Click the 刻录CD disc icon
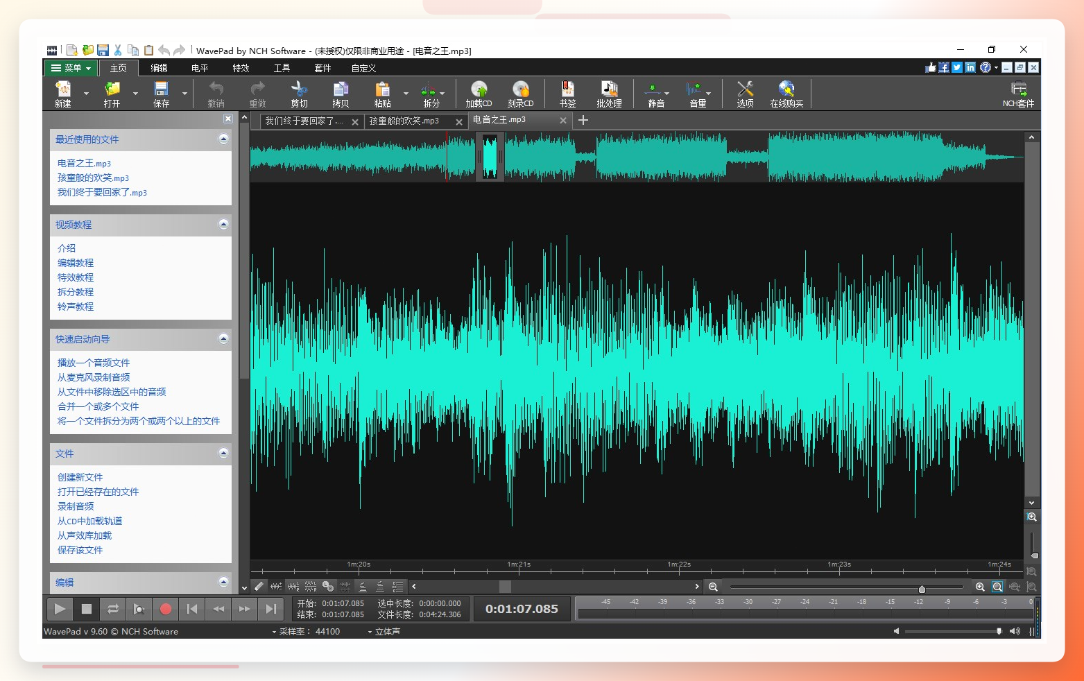The image size is (1084, 681). point(520,94)
